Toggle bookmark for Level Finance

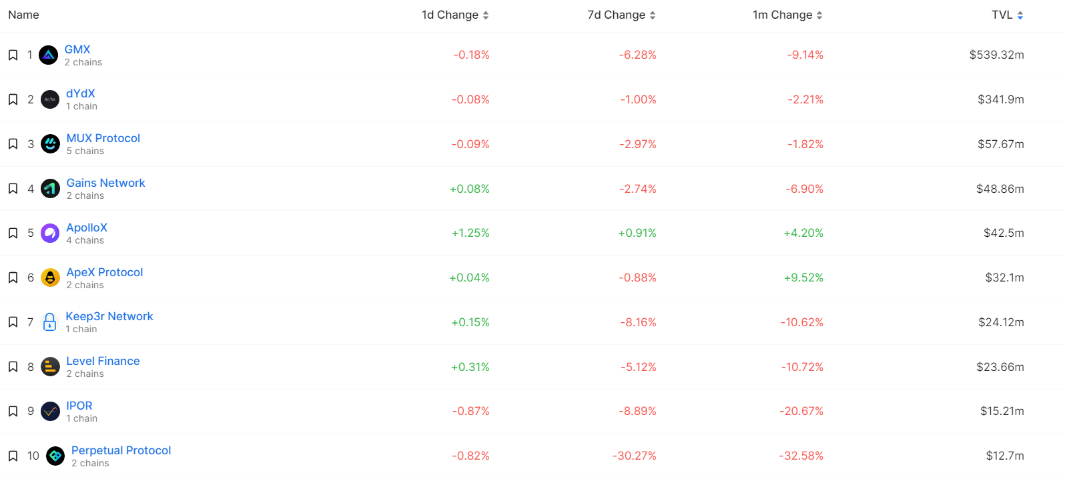coord(13,367)
